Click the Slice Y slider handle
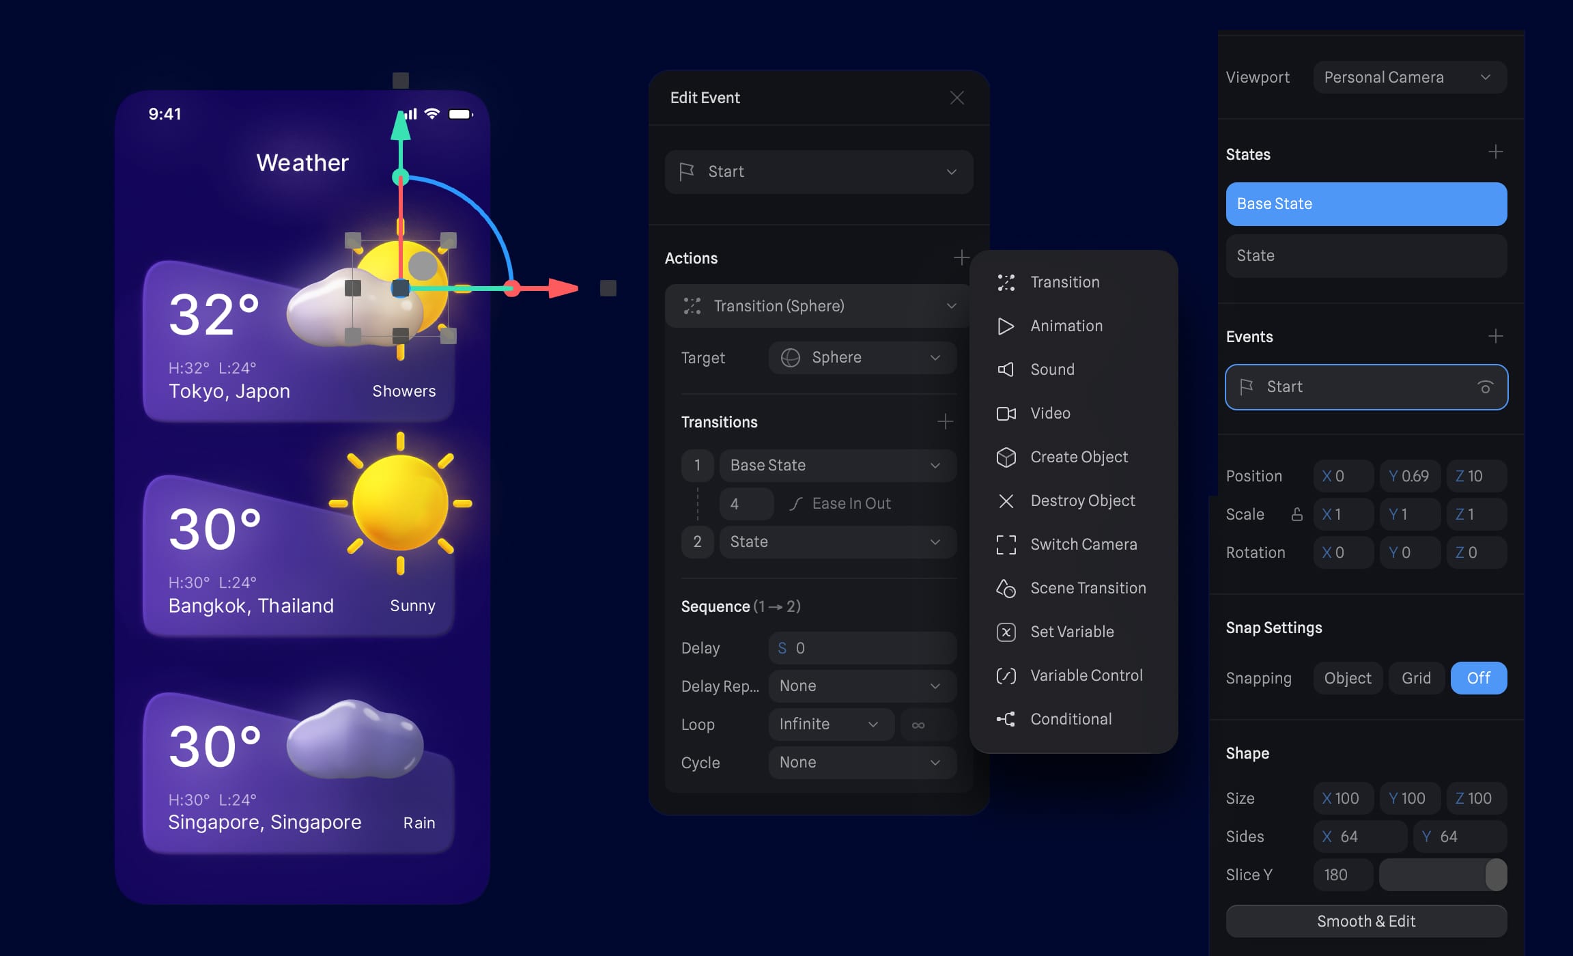 (x=1495, y=875)
